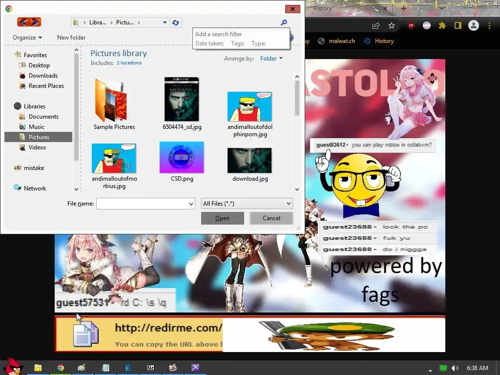
Task: Open 7-Zip from the taskbar
Action: tap(150, 368)
